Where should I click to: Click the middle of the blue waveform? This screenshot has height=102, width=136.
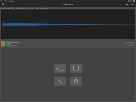point(68,24)
